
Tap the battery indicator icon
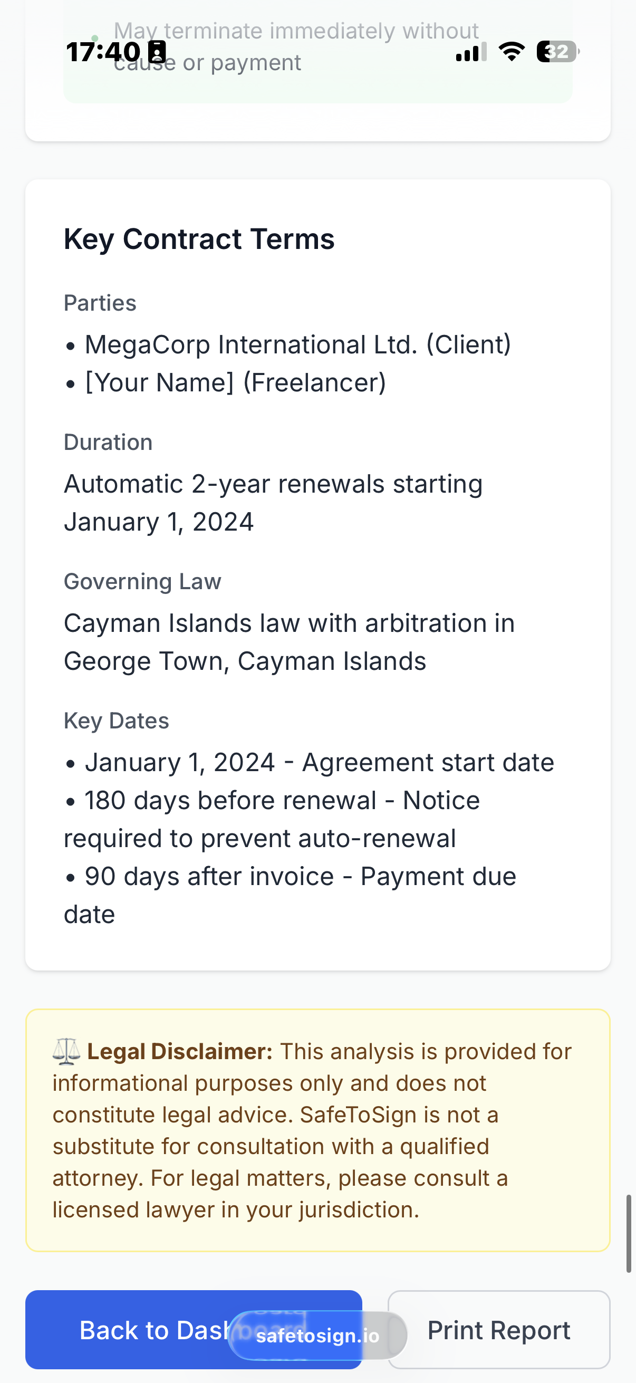(x=557, y=52)
